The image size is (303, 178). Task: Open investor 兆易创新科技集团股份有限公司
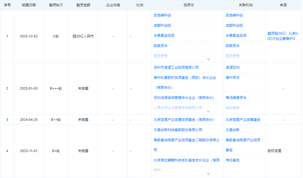click(x=178, y=130)
